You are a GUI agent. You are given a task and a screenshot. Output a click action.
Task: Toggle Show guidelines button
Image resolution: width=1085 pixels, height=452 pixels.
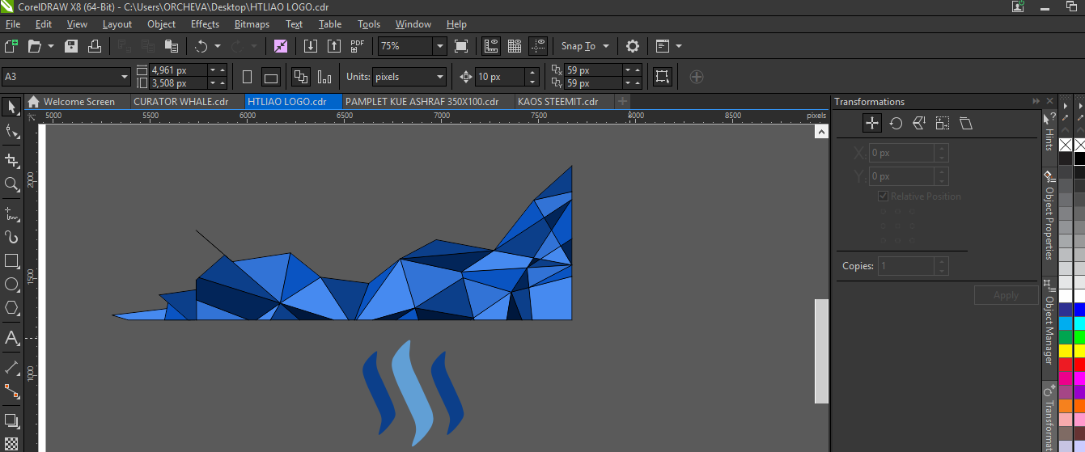(537, 46)
